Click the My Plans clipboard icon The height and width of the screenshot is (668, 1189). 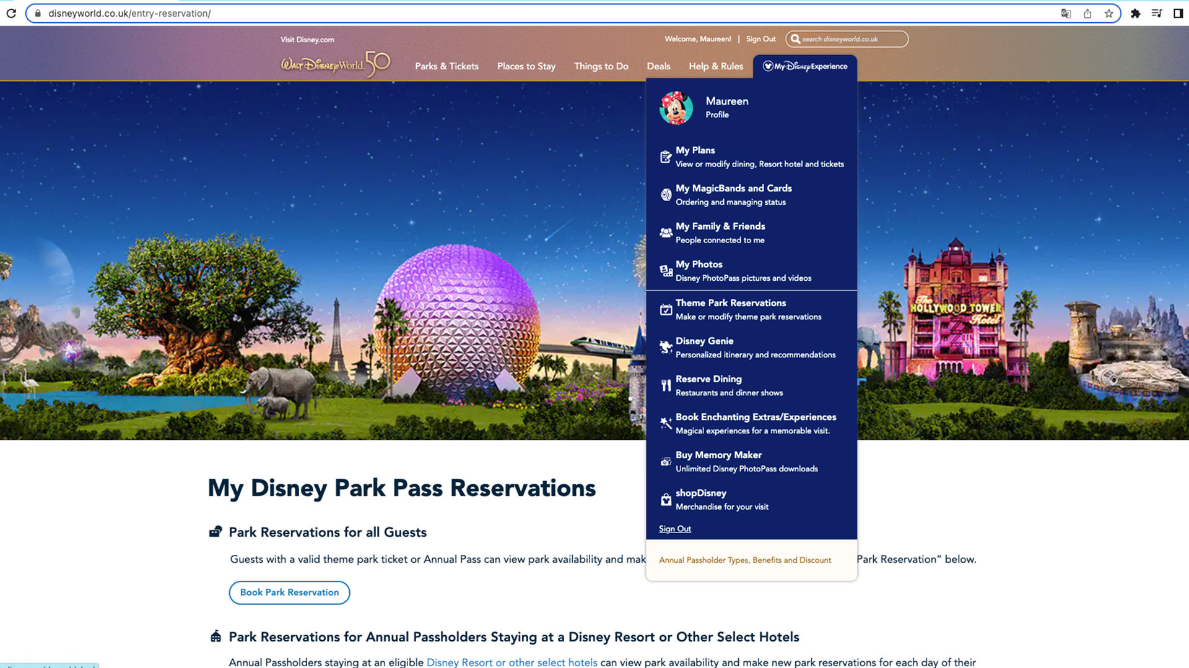point(666,157)
